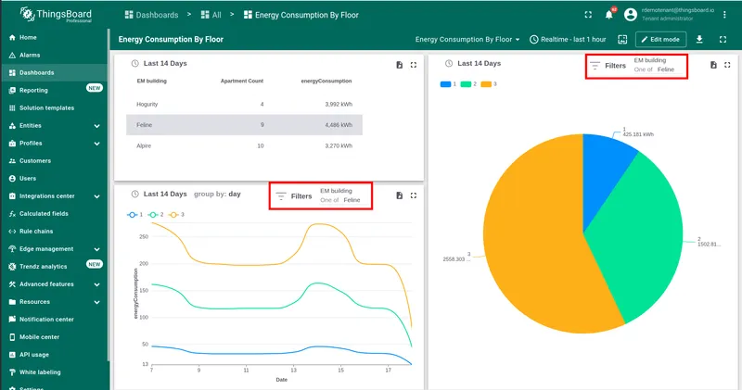742x390 pixels.
Task: Export pie chart widget data
Action: click(713, 65)
